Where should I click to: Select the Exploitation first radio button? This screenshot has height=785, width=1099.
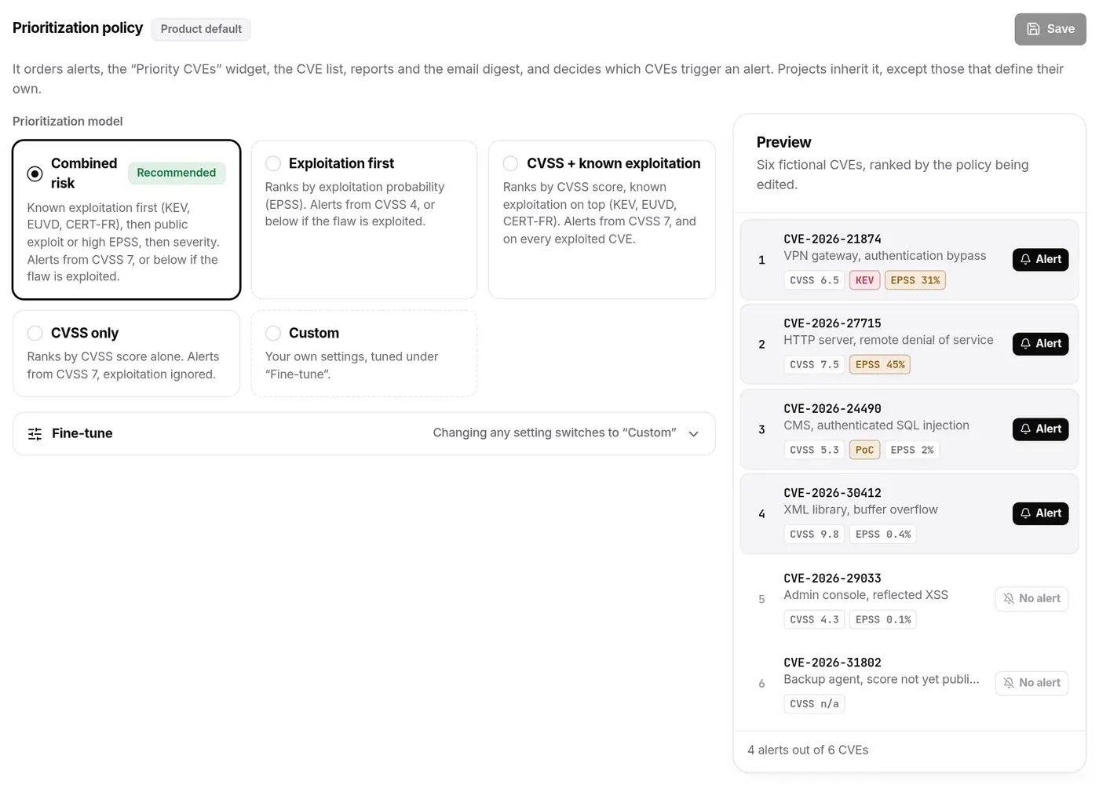coord(273,163)
